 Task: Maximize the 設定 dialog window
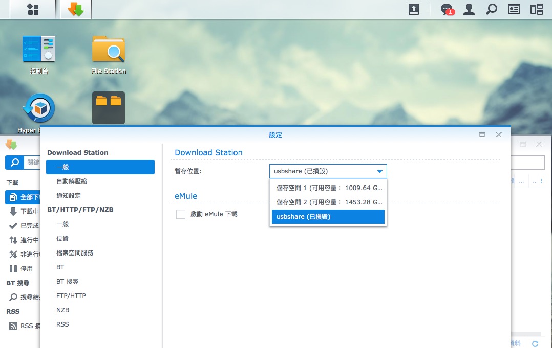coord(482,135)
